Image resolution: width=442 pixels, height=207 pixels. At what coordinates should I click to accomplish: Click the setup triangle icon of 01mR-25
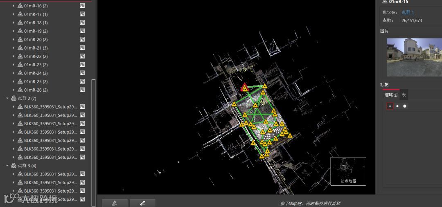coord(20,81)
